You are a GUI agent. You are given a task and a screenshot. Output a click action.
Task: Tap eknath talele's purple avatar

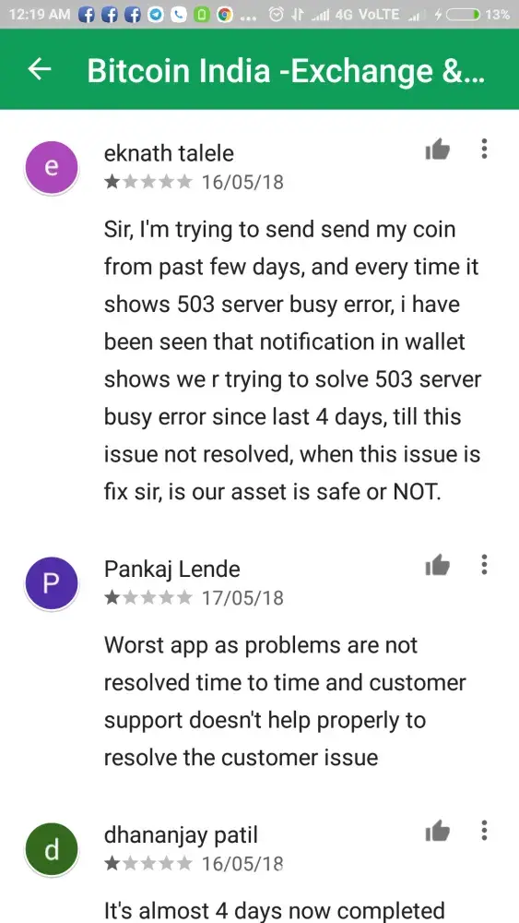[x=51, y=168]
